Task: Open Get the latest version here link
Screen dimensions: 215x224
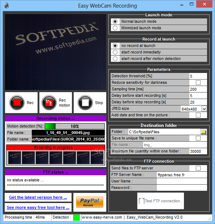Action: pos(38,197)
